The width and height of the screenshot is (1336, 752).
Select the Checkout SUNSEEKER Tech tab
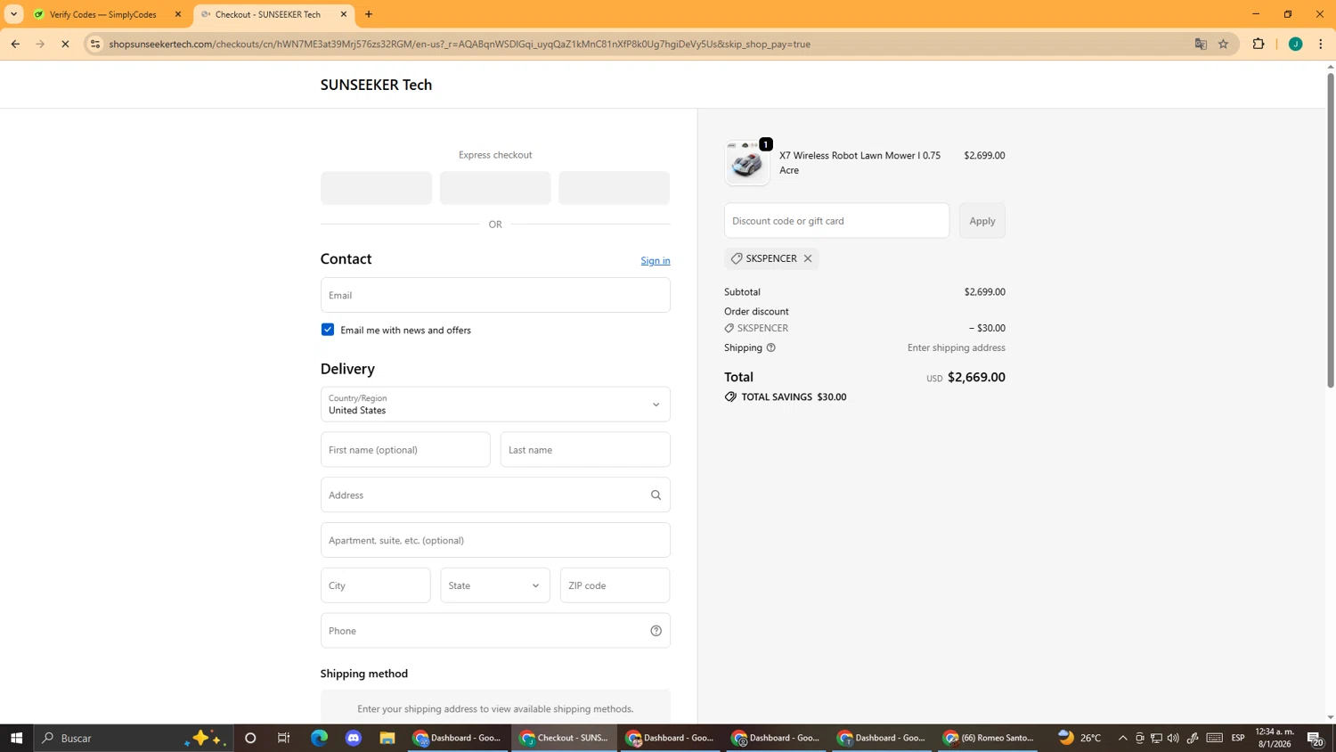[x=273, y=14]
